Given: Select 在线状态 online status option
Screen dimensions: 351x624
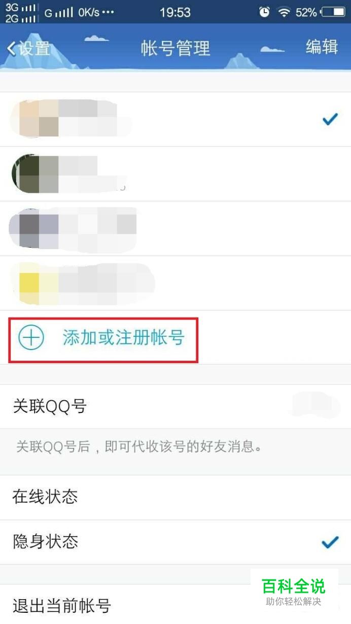Looking at the screenshot, I should coord(175,497).
